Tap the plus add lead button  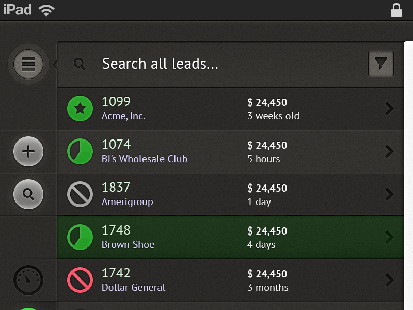point(28,151)
